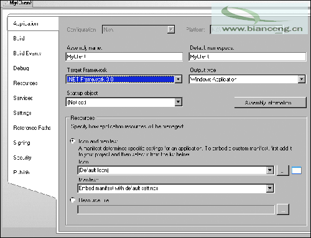The height and width of the screenshot is (238, 311).
Task: Select the Resource file radio button
Action: (72, 200)
